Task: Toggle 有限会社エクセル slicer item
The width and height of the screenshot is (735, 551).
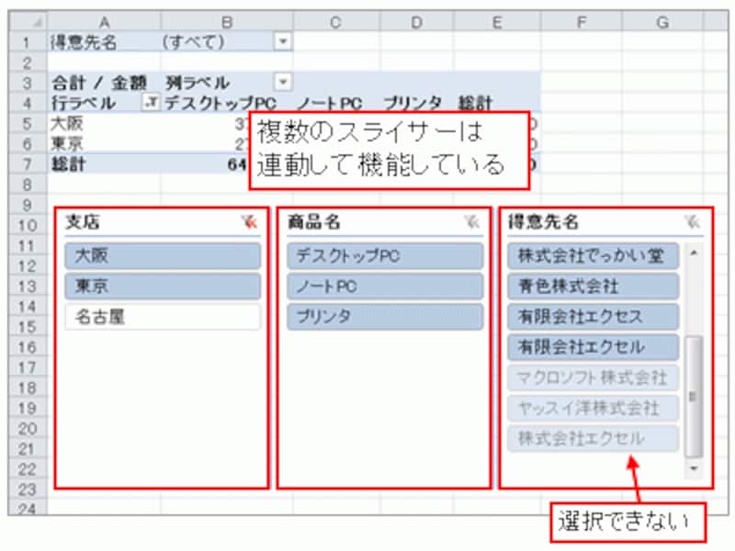Action: pos(593,347)
